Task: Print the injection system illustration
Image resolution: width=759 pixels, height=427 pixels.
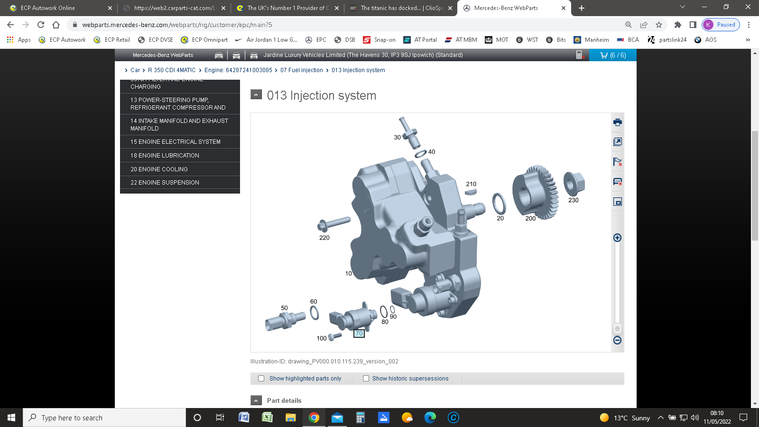Action: tap(617, 122)
